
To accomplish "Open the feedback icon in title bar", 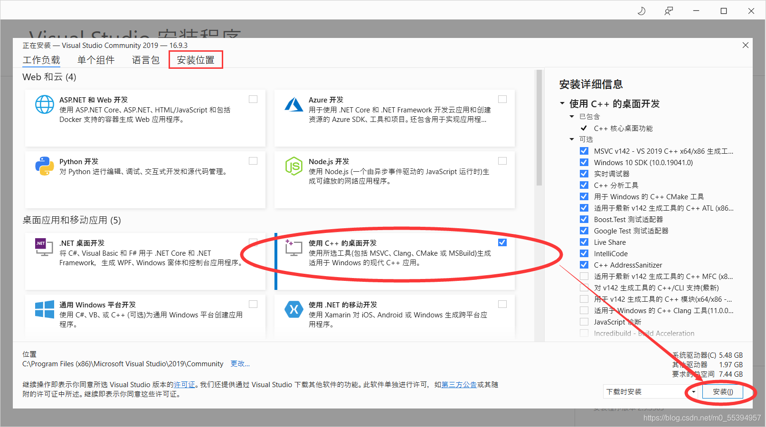I will [x=669, y=11].
